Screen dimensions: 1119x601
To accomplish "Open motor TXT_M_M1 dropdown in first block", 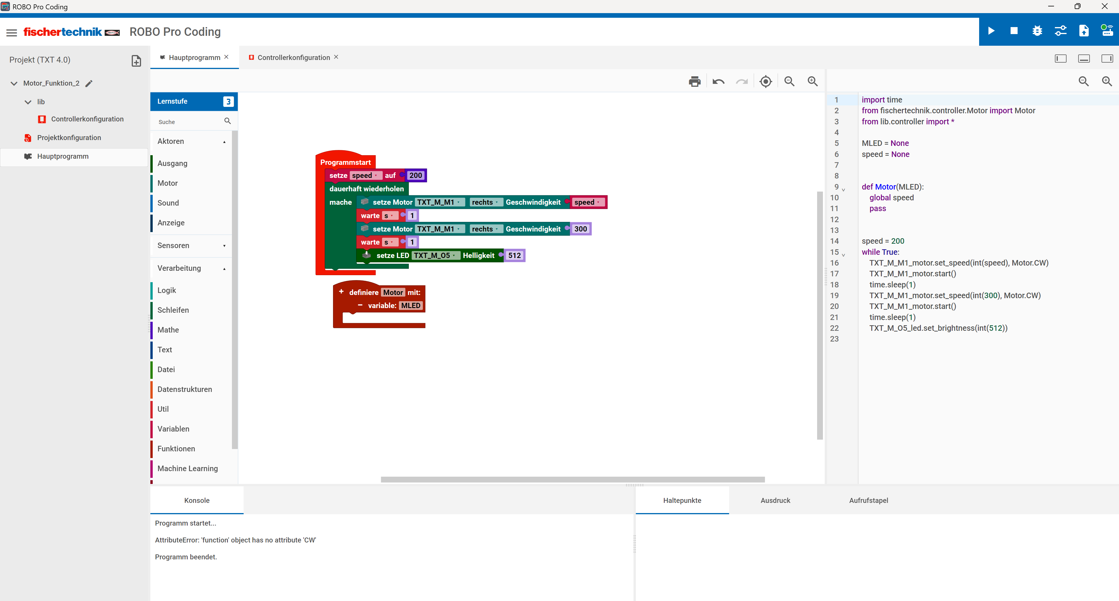I will click(x=440, y=202).
